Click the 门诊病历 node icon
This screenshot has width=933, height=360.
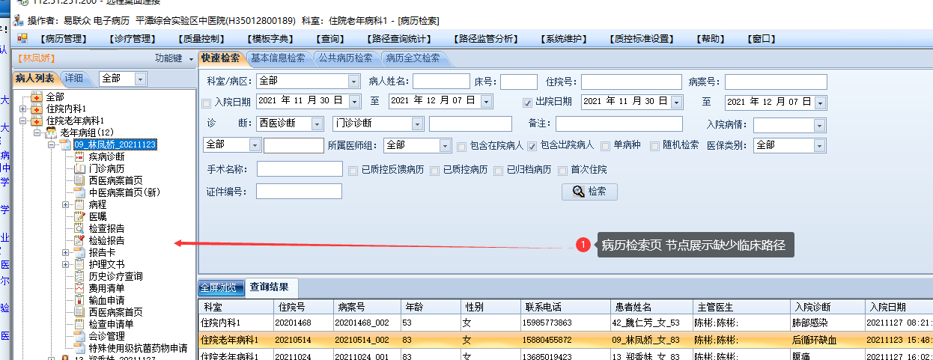click(79, 169)
